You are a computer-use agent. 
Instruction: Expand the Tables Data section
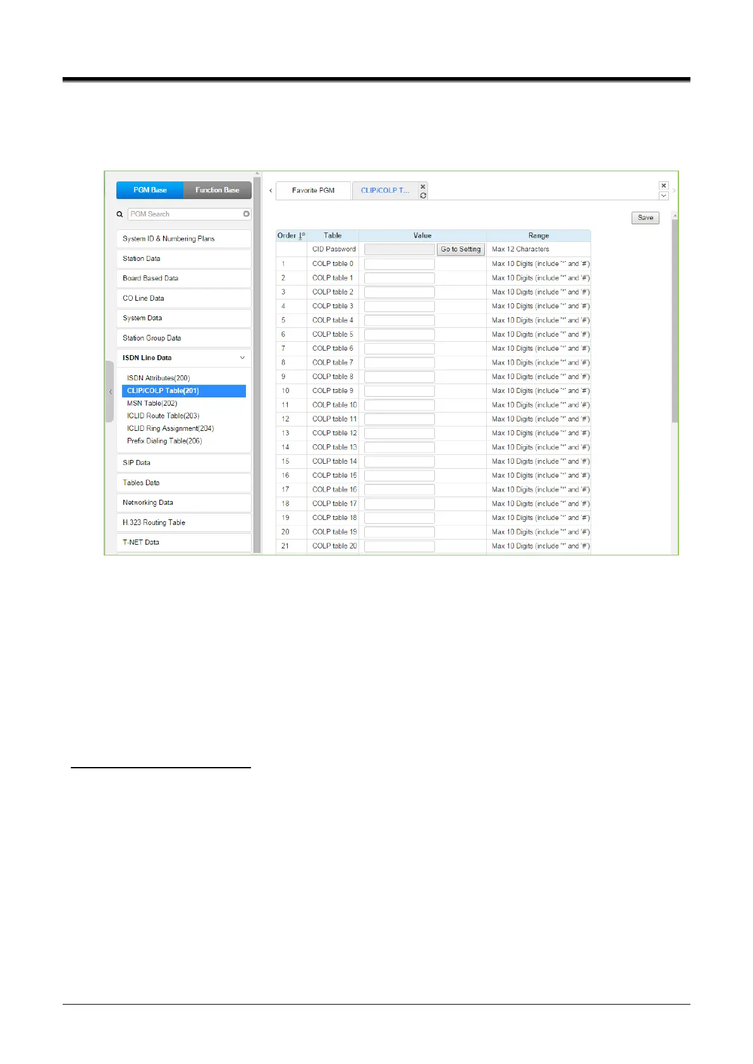point(184,483)
